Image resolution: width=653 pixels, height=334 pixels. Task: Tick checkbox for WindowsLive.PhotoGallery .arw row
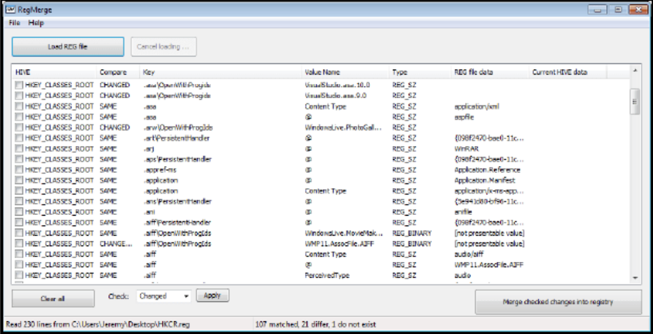[x=19, y=128]
